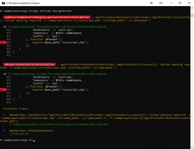Click trace entry number 1
Image resolution: width=194 pixels, height=149 pixels.
coord(4,115)
